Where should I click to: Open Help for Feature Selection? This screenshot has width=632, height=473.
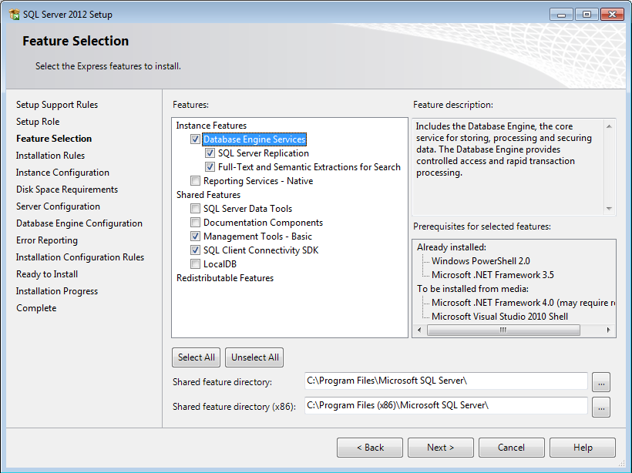pyautogui.click(x=583, y=448)
